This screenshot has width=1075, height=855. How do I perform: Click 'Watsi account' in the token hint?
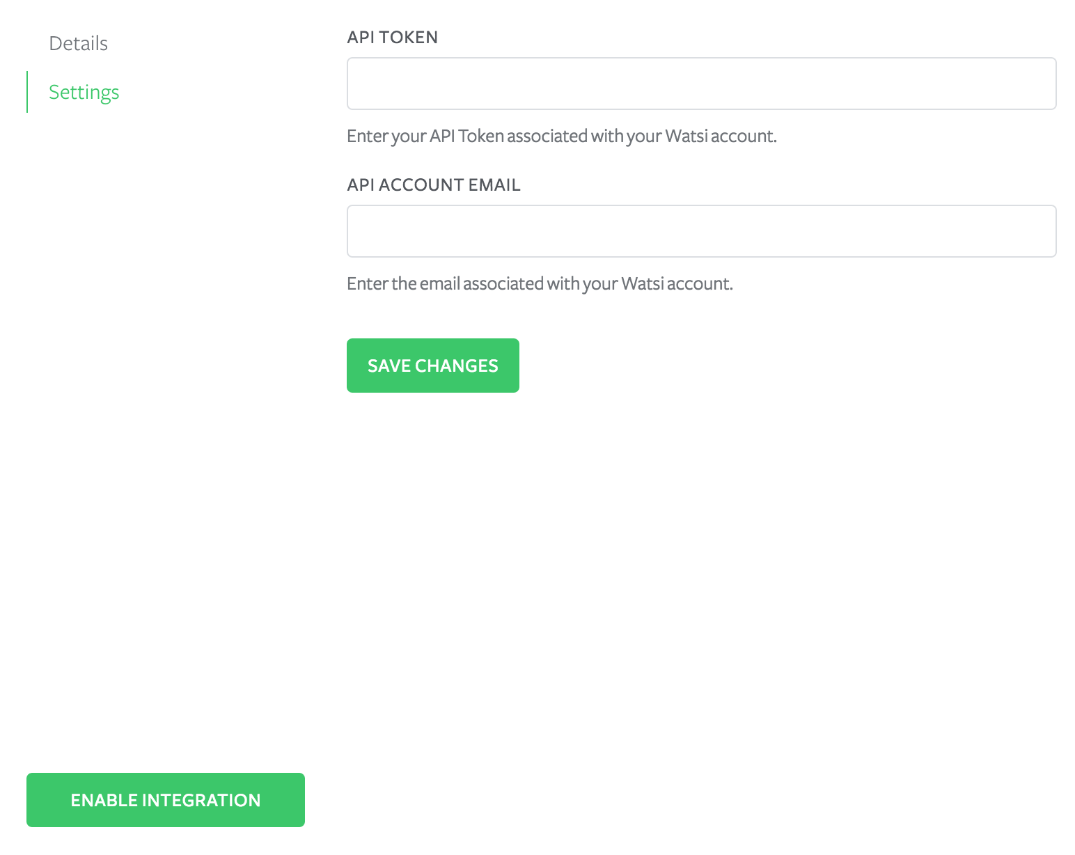(720, 136)
